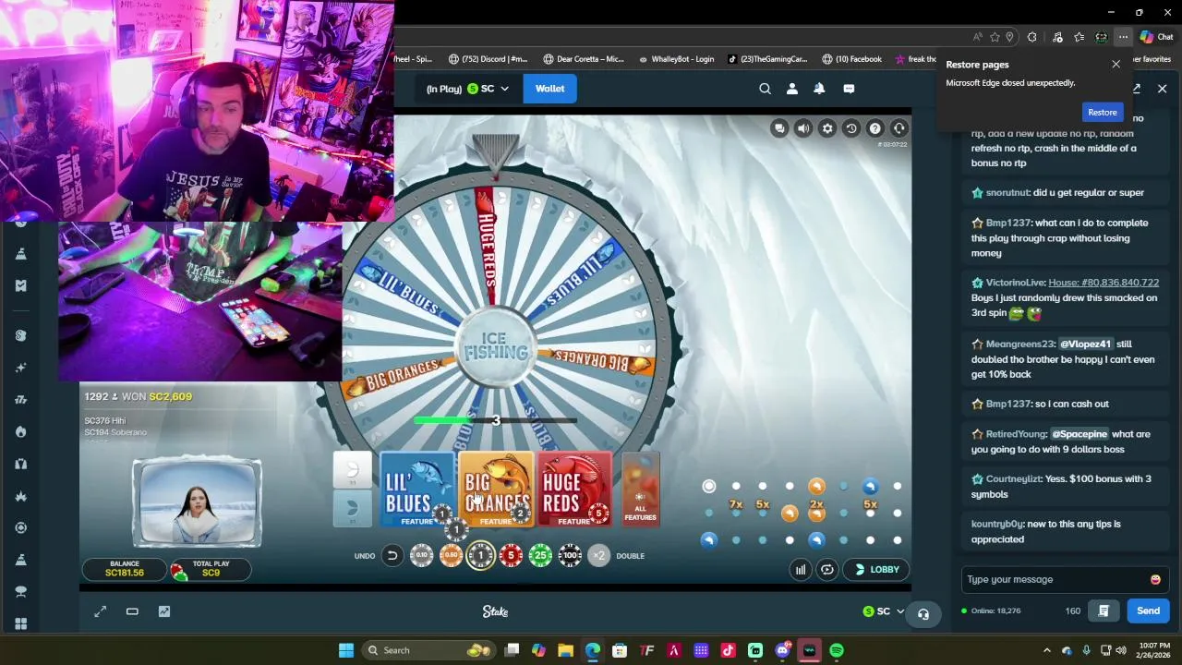Open File Explorer from taskbar
Viewport: 1182px width, 665px height.
[565, 650]
